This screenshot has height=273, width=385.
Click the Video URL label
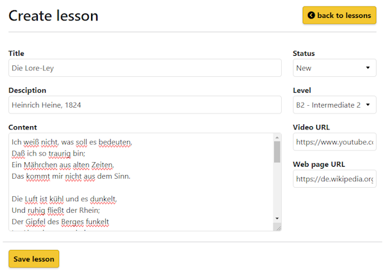click(311, 127)
